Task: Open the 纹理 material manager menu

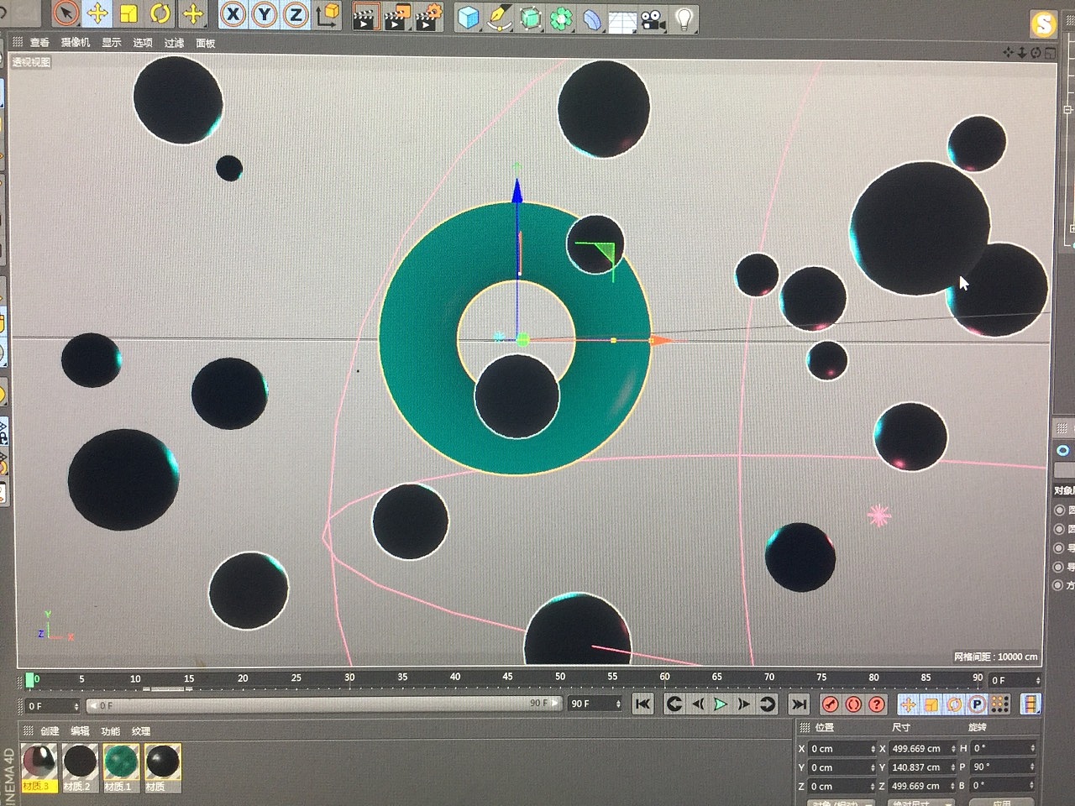Action: tap(140, 731)
